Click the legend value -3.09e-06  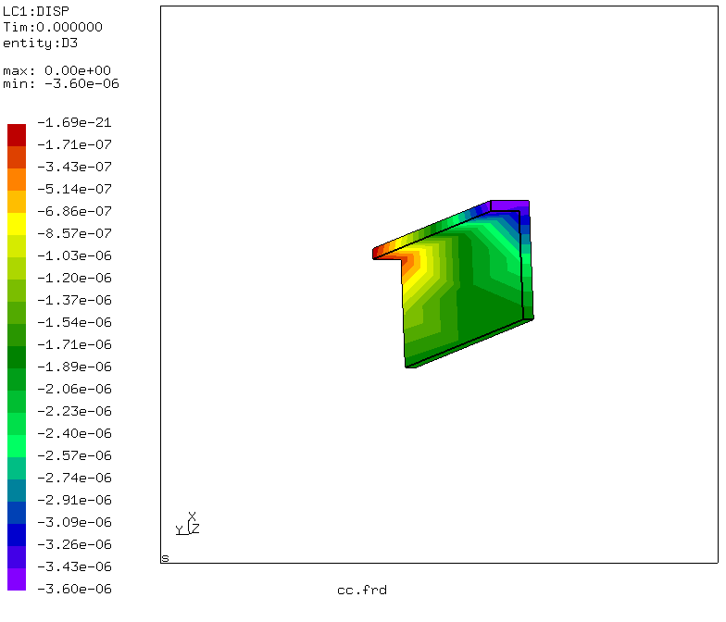click(74, 522)
